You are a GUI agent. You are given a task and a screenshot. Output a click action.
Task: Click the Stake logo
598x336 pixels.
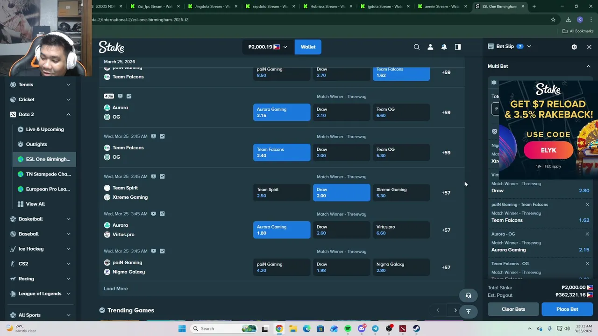point(111,47)
